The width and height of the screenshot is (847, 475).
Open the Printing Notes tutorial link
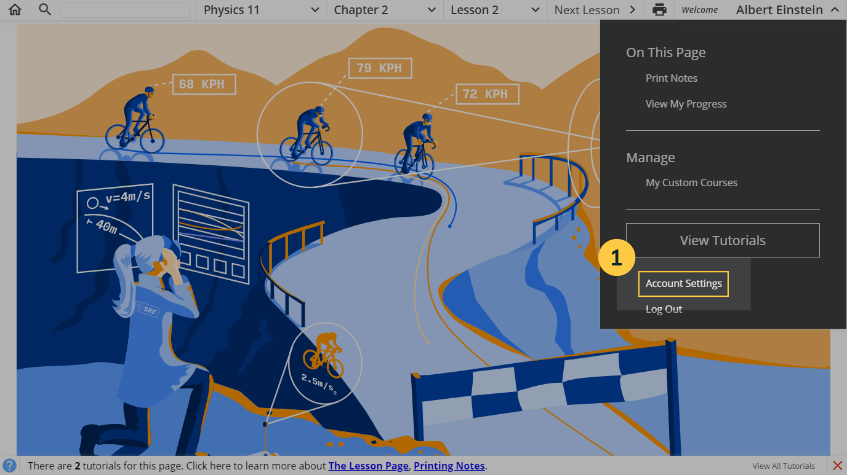(x=449, y=466)
